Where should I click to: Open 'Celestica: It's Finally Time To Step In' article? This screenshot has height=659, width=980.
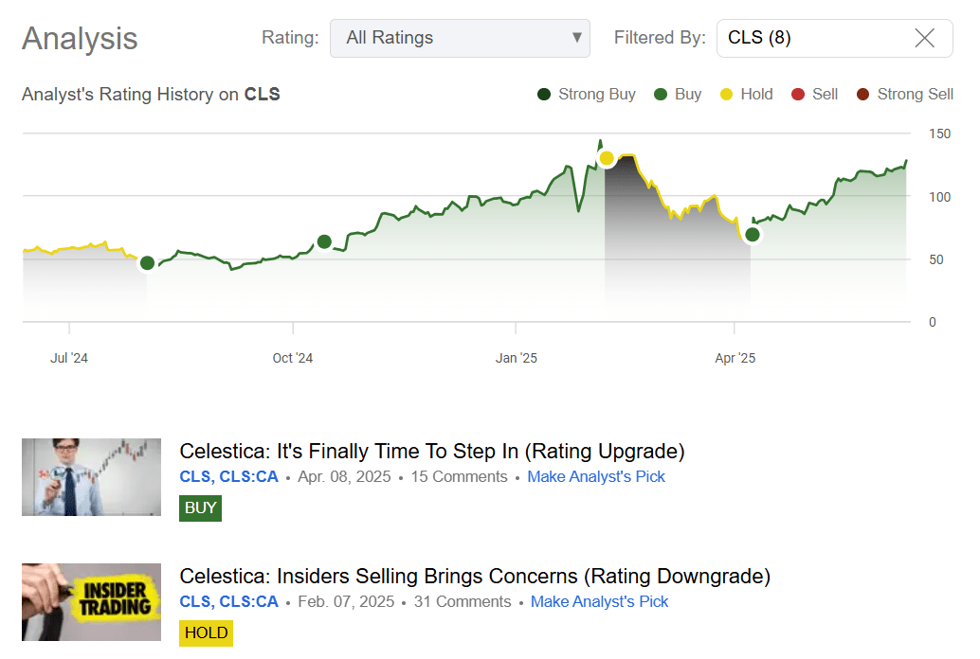(432, 452)
